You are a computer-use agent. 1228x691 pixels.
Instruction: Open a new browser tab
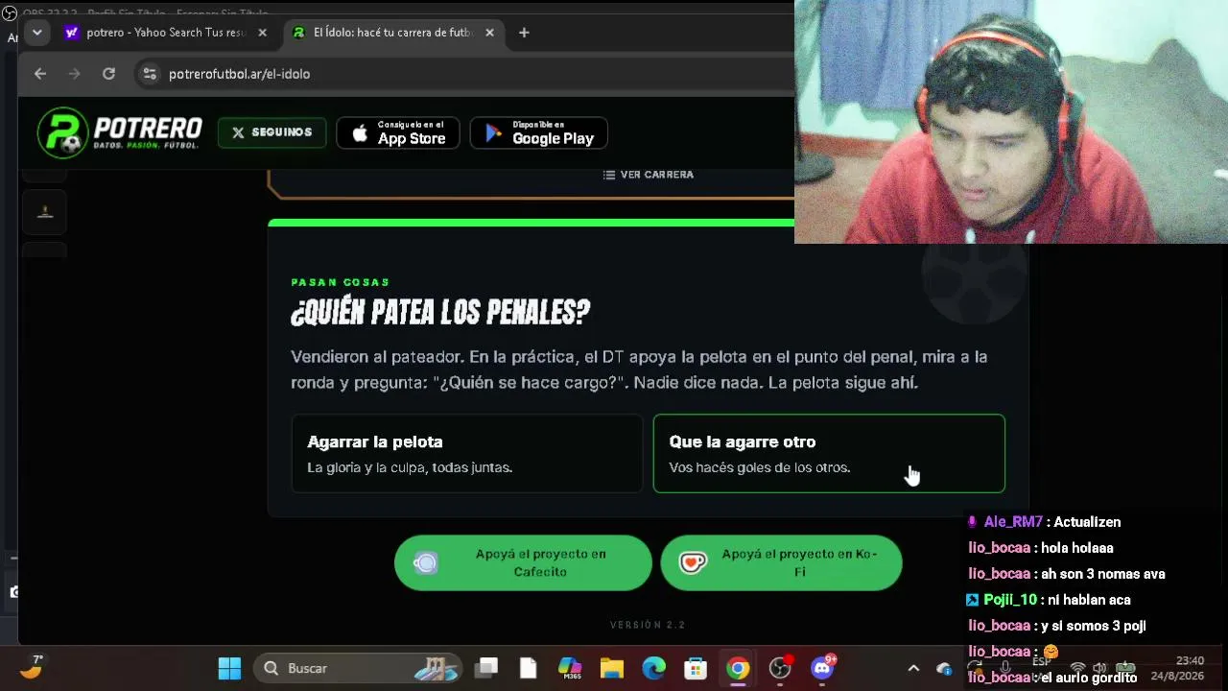(524, 33)
